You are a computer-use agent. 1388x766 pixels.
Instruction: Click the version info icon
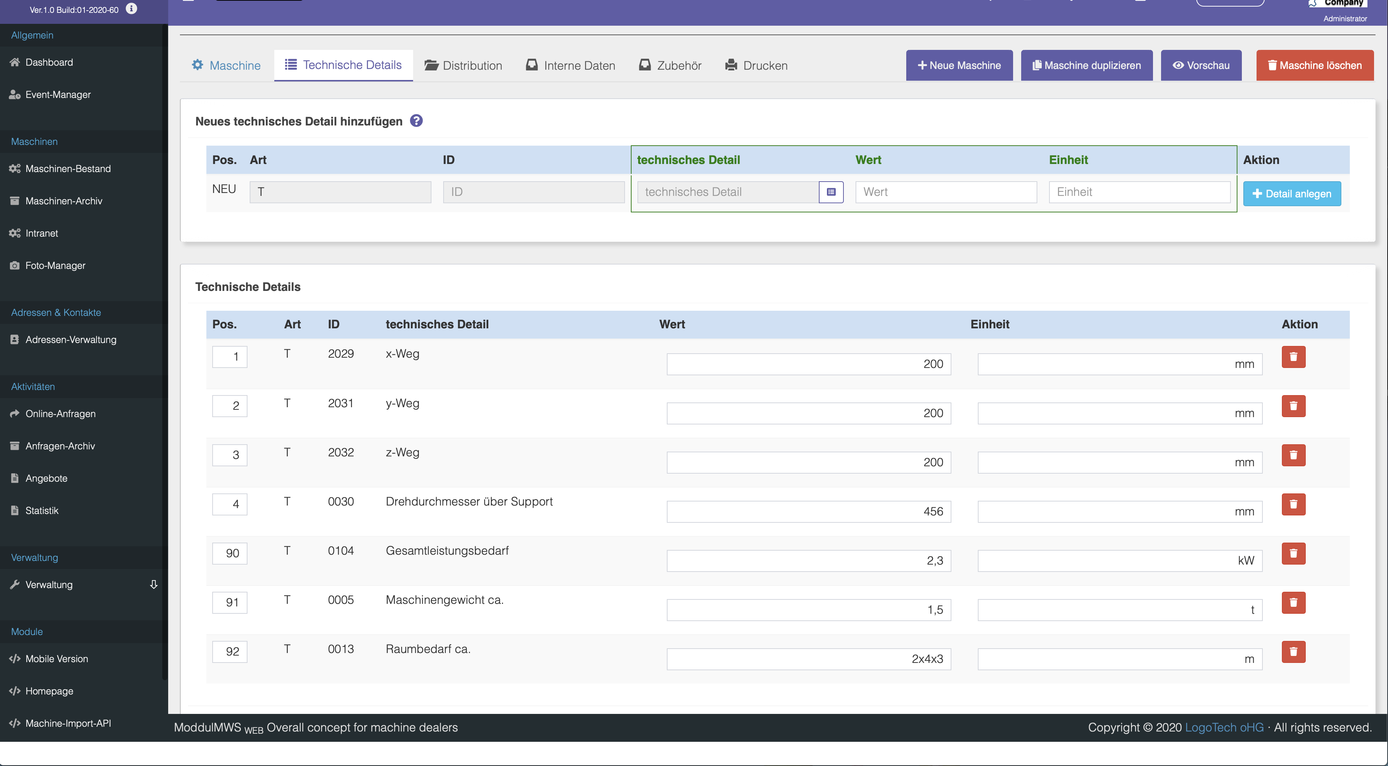pos(131,8)
